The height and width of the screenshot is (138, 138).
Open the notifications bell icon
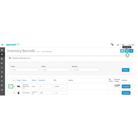pos(112,45)
